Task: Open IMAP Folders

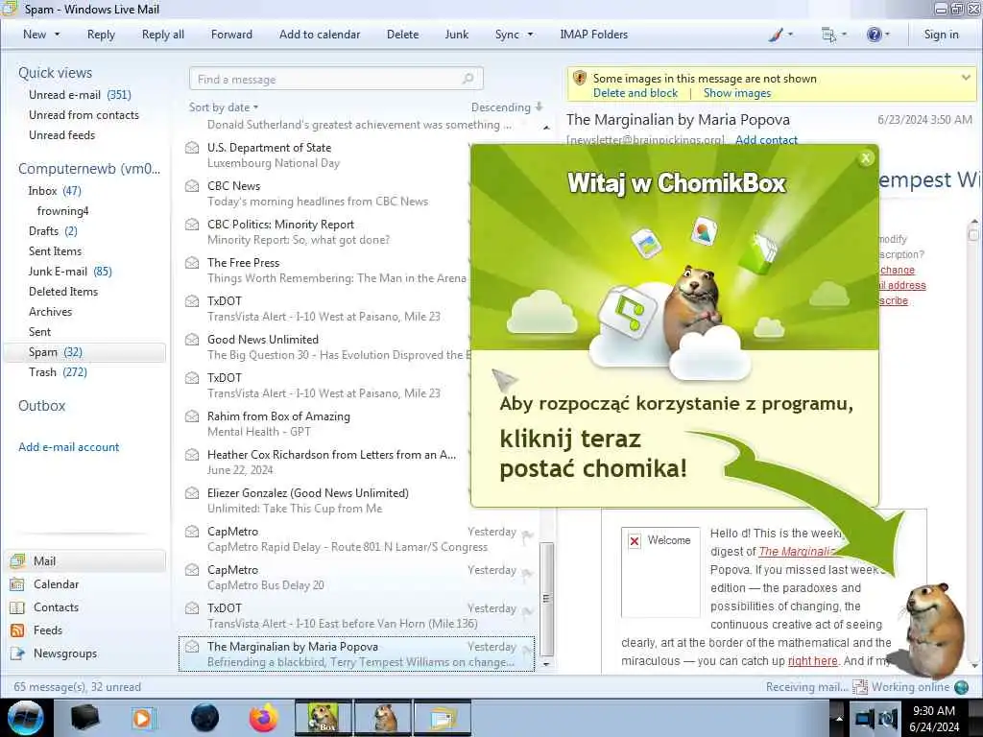Action: coord(593,35)
